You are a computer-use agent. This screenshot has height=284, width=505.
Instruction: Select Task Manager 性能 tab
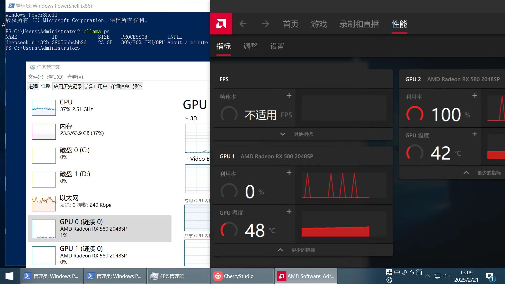pos(46,86)
